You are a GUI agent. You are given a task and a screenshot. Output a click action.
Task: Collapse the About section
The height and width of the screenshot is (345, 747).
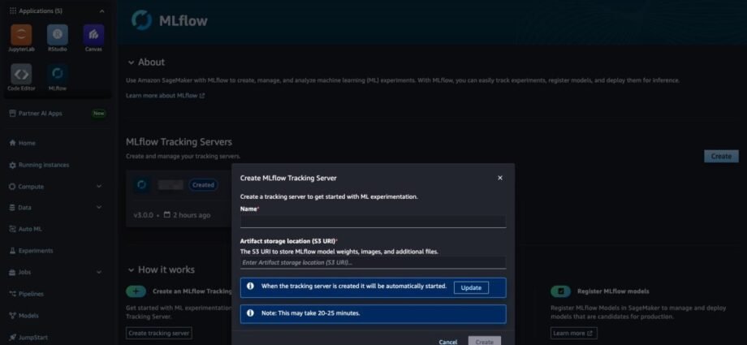pyautogui.click(x=131, y=63)
